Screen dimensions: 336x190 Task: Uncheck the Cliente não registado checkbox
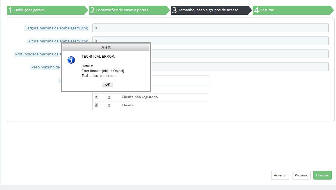pyautogui.click(x=96, y=97)
